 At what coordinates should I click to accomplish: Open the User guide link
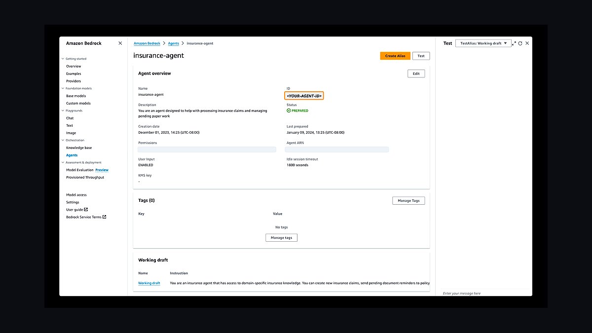point(74,210)
